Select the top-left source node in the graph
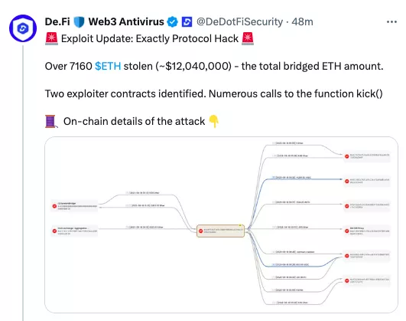 point(74,206)
